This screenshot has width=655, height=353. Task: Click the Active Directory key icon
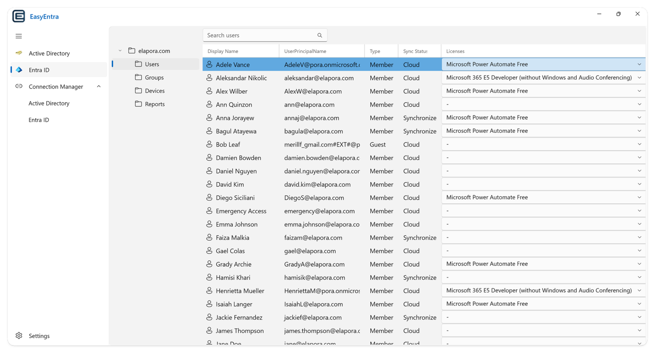(x=19, y=53)
